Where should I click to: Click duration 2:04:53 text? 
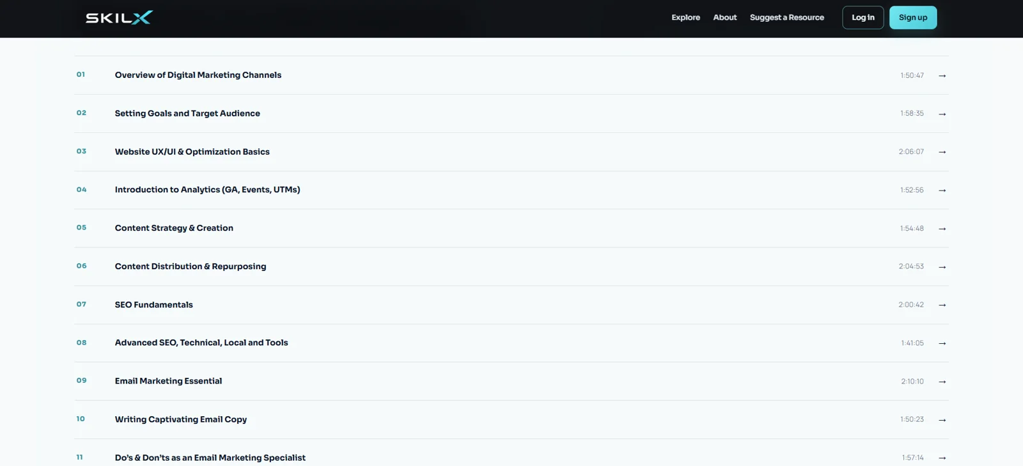pos(911,266)
